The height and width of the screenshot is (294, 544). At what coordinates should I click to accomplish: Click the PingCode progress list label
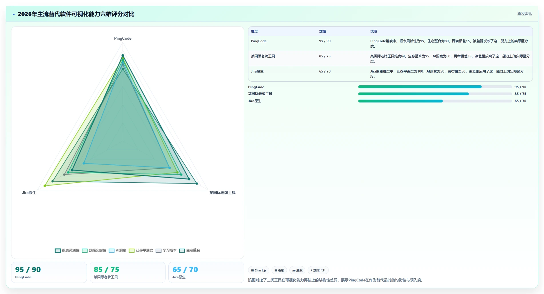pos(256,87)
